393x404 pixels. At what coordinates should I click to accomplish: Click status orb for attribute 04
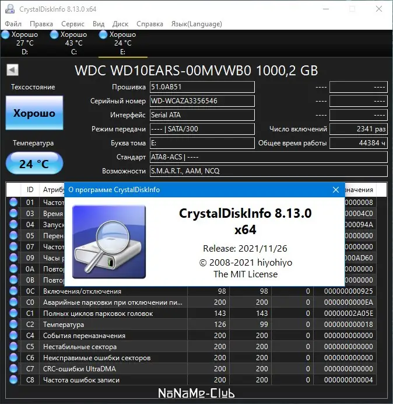(x=13, y=224)
